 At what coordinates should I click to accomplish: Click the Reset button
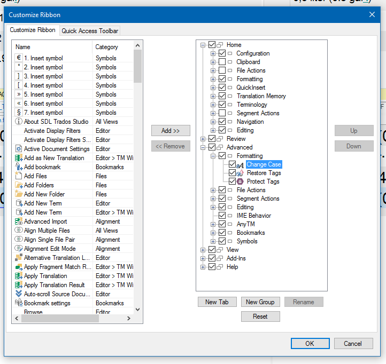coord(260,316)
